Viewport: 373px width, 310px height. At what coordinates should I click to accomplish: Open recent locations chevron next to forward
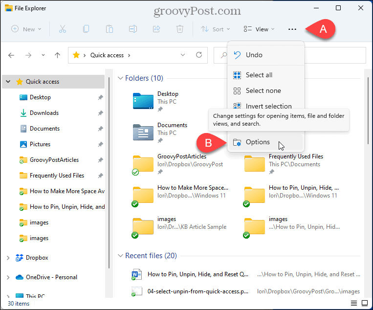click(43, 55)
